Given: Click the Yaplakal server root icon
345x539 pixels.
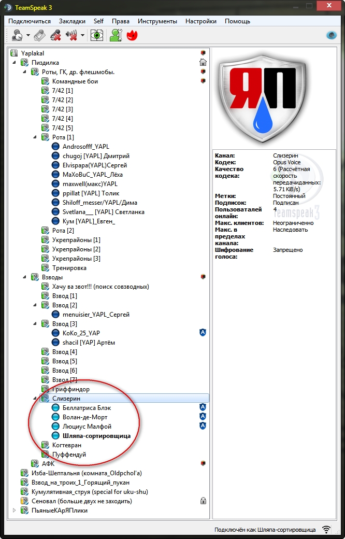Looking at the screenshot, I should click(x=14, y=53).
